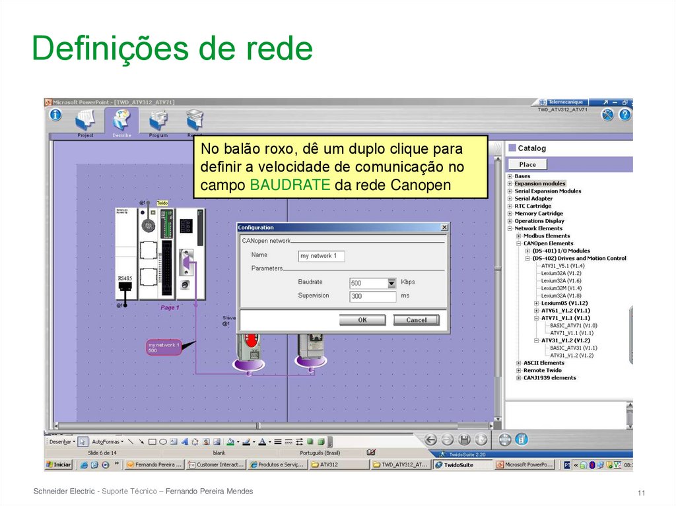Viewport: 676px width, 506px height.
Task: Click the forward arrow navigation icon
Action: pyautogui.click(x=448, y=439)
